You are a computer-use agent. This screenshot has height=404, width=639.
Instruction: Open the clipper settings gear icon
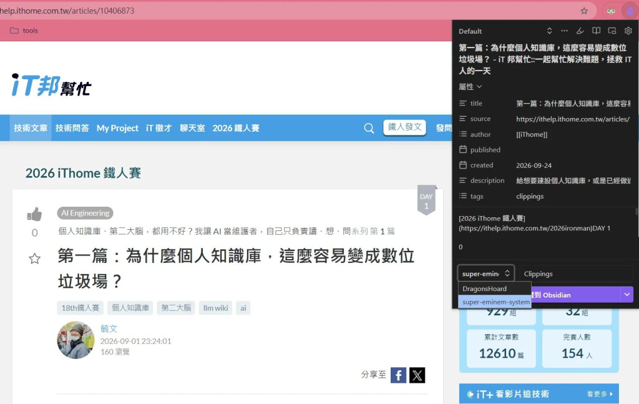(628, 31)
